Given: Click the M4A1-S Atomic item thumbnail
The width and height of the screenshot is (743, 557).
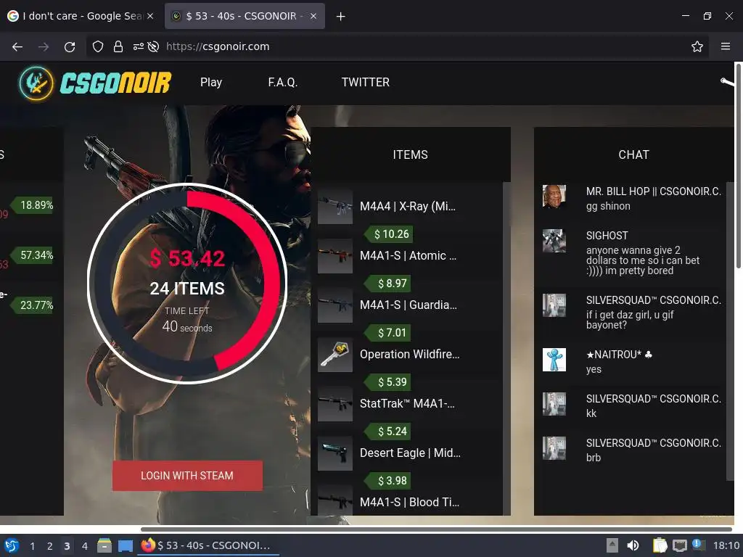Looking at the screenshot, I should pos(335,256).
